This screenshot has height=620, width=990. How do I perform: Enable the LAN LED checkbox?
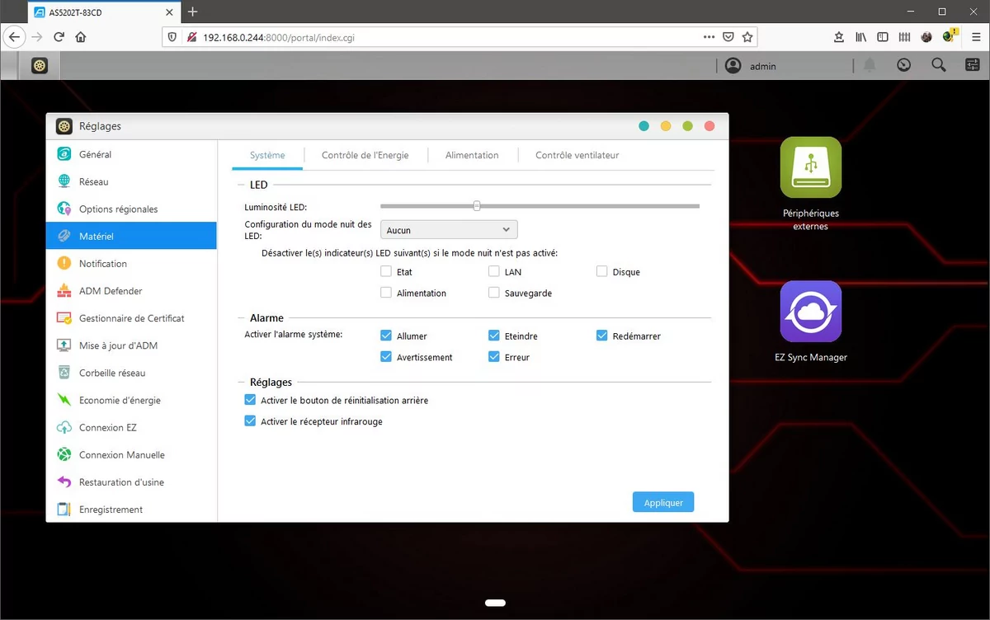click(x=493, y=271)
